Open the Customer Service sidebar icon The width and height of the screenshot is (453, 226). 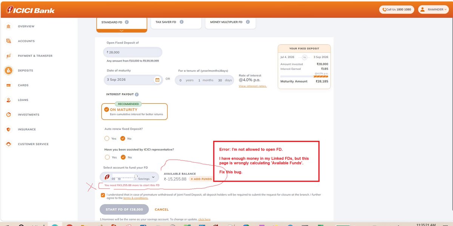(8, 144)
